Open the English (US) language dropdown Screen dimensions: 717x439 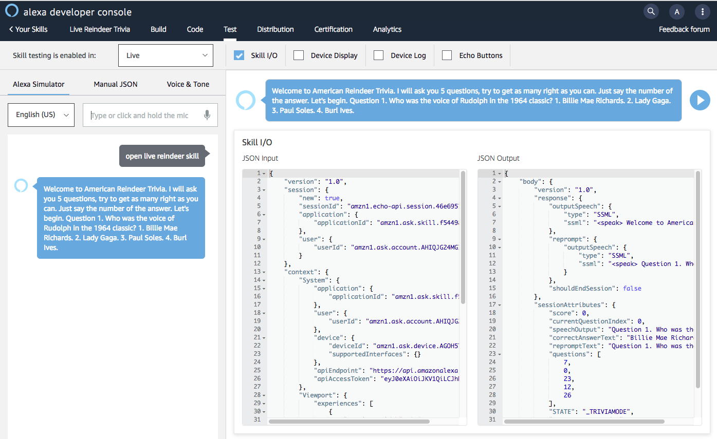(41, 115)
